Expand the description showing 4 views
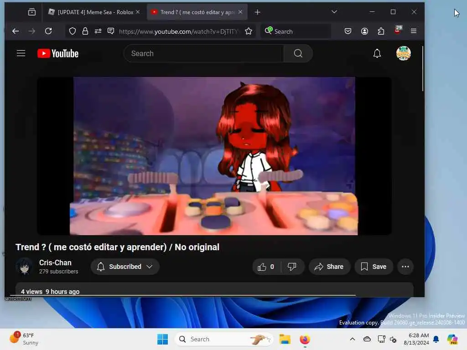This screenshot has width=467, height=350. point(214,289)
